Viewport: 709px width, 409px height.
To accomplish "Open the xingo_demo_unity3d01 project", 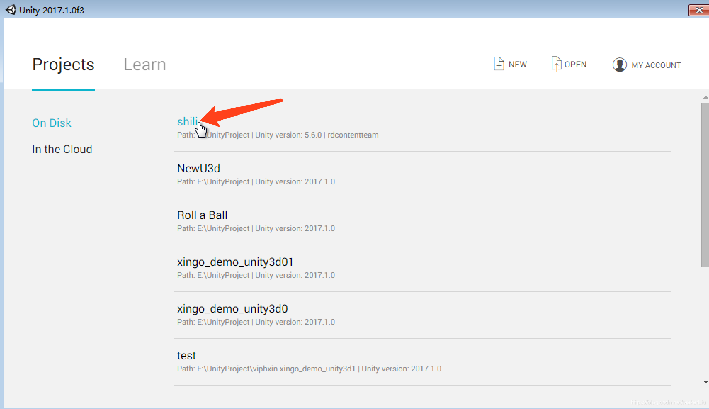I will click(235, 262).
